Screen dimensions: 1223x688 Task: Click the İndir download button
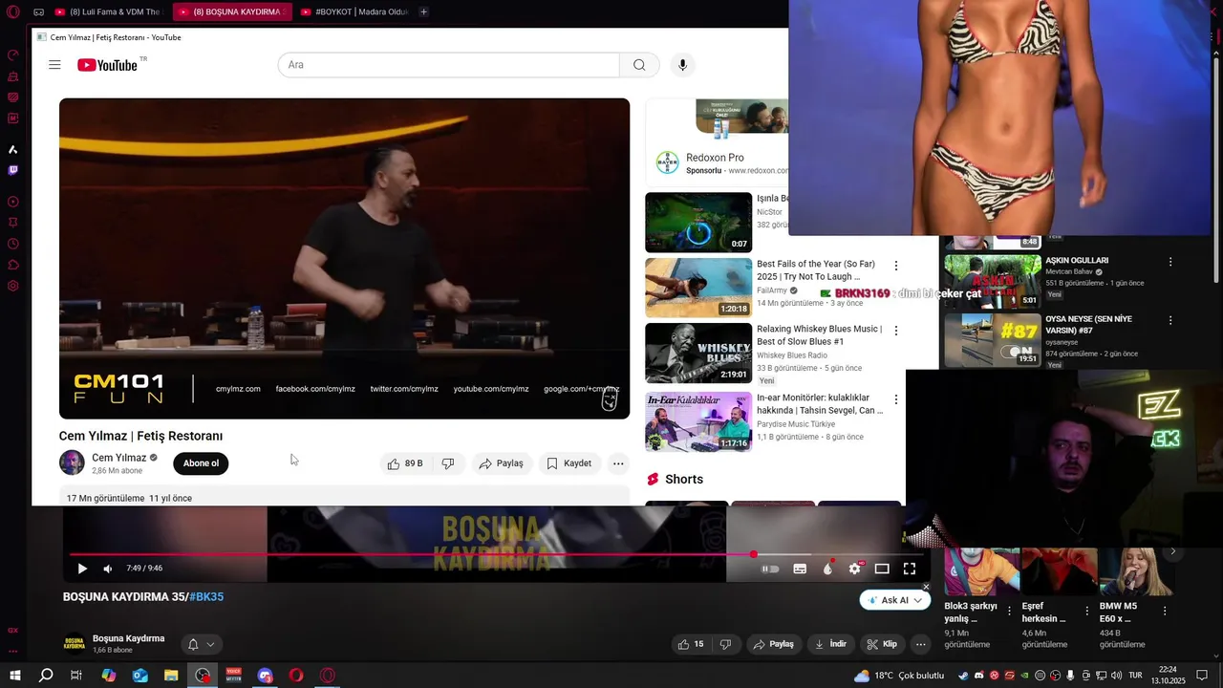point(830,644)
